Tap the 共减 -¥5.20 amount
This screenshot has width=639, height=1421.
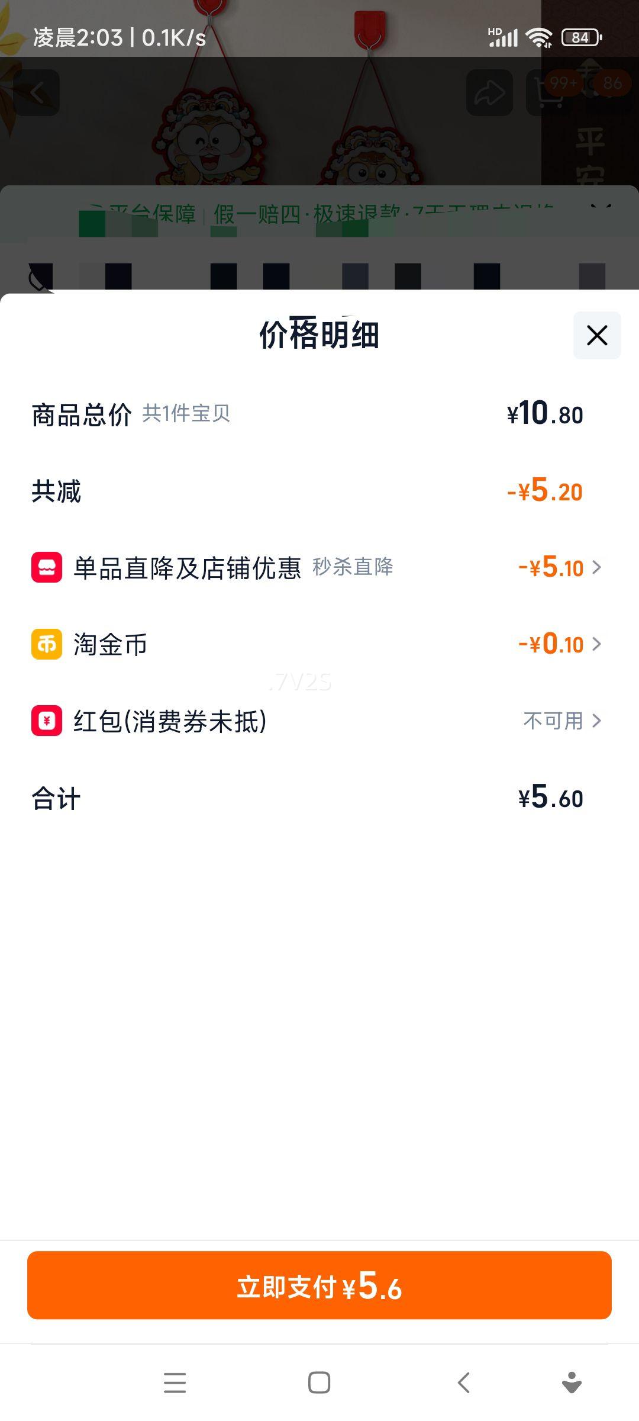tap(544, 491)
